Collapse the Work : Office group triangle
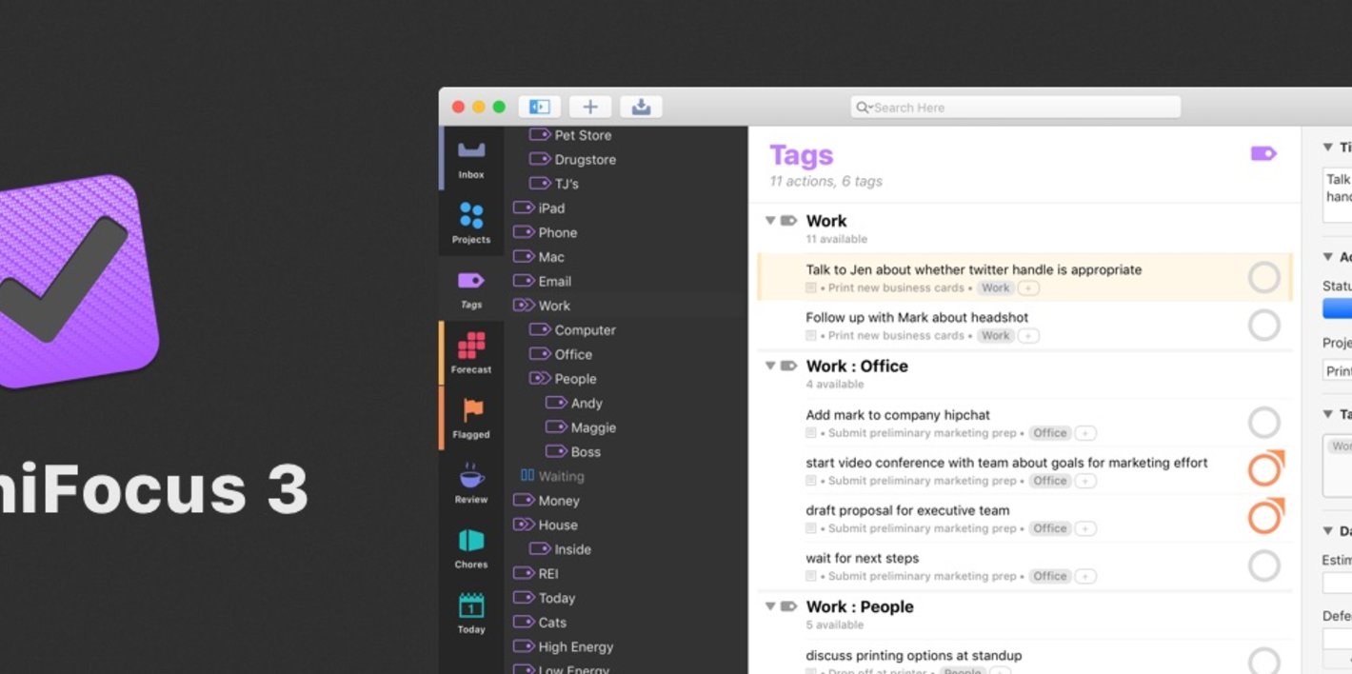The width and height of the screenshot is (1352, 674). pyautogui.click(x=770, y=367)
